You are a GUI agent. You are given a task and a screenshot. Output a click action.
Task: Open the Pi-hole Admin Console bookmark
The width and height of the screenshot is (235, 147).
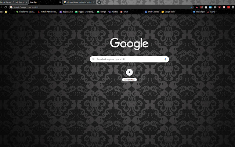[x=47, y=12]
